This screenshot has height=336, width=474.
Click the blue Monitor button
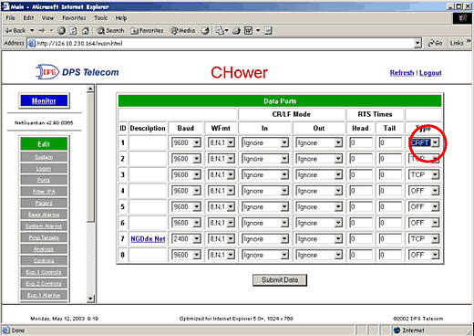[x=44, y=100]
